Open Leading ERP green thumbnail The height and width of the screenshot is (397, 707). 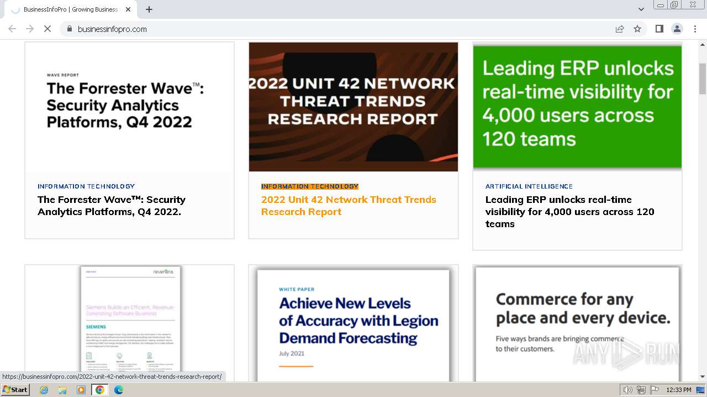coord(577,106)
